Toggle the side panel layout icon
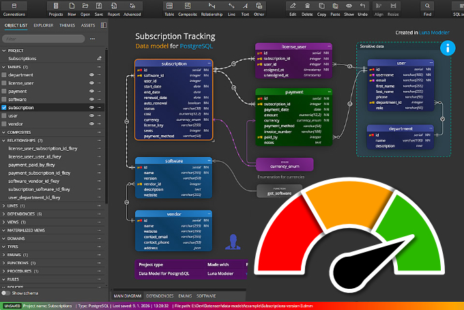This screenshot has height=310, width=464. point(104,25)
